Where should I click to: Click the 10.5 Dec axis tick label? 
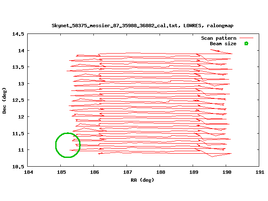click(18, 167)
